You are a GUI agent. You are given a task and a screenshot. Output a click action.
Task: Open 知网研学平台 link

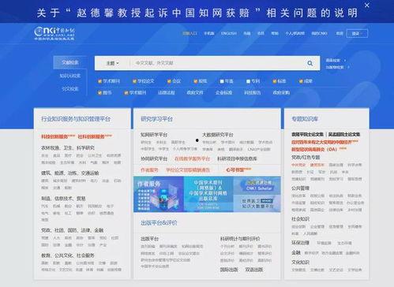pos(154,135)
